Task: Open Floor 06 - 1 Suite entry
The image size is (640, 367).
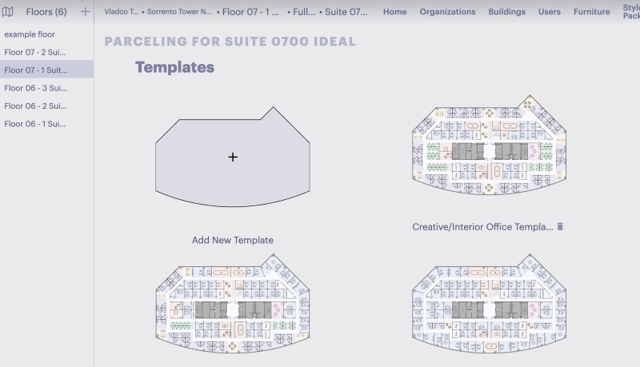Action: [x=35, y=124]
